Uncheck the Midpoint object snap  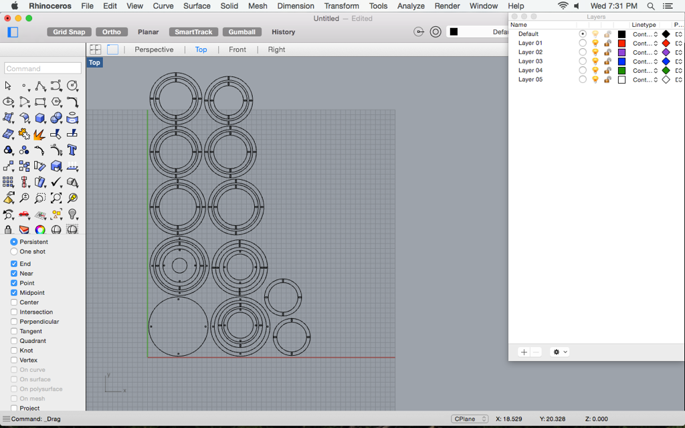click(14, 293)
